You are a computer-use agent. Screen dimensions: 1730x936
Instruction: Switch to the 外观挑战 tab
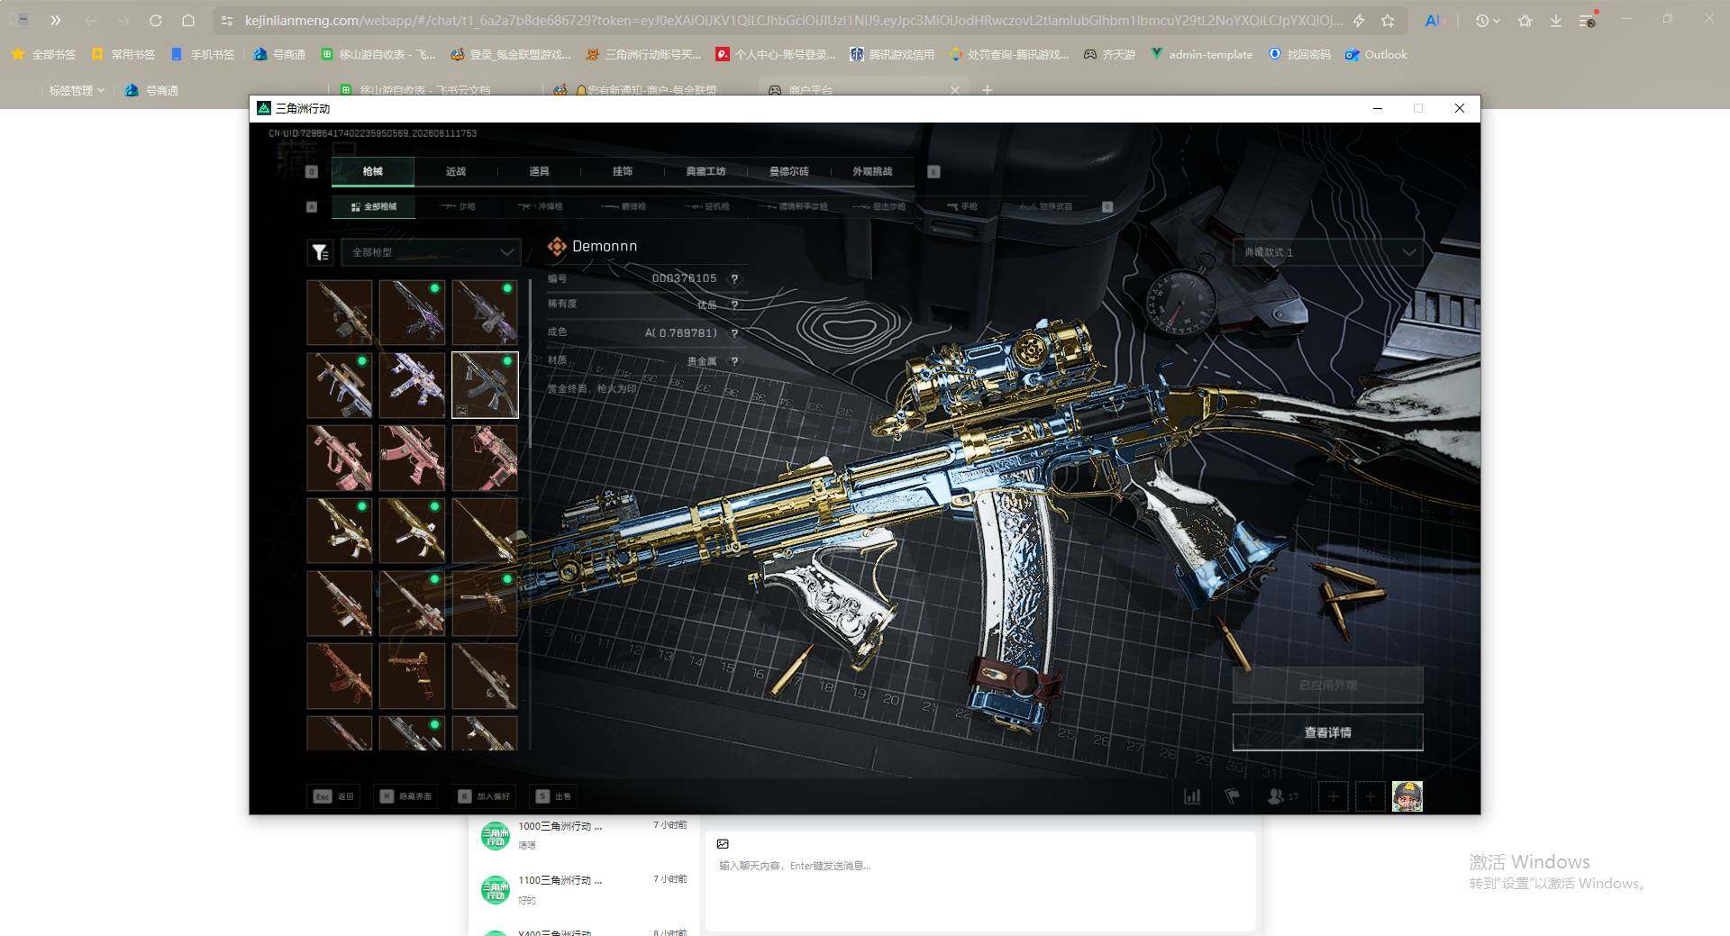872,171
